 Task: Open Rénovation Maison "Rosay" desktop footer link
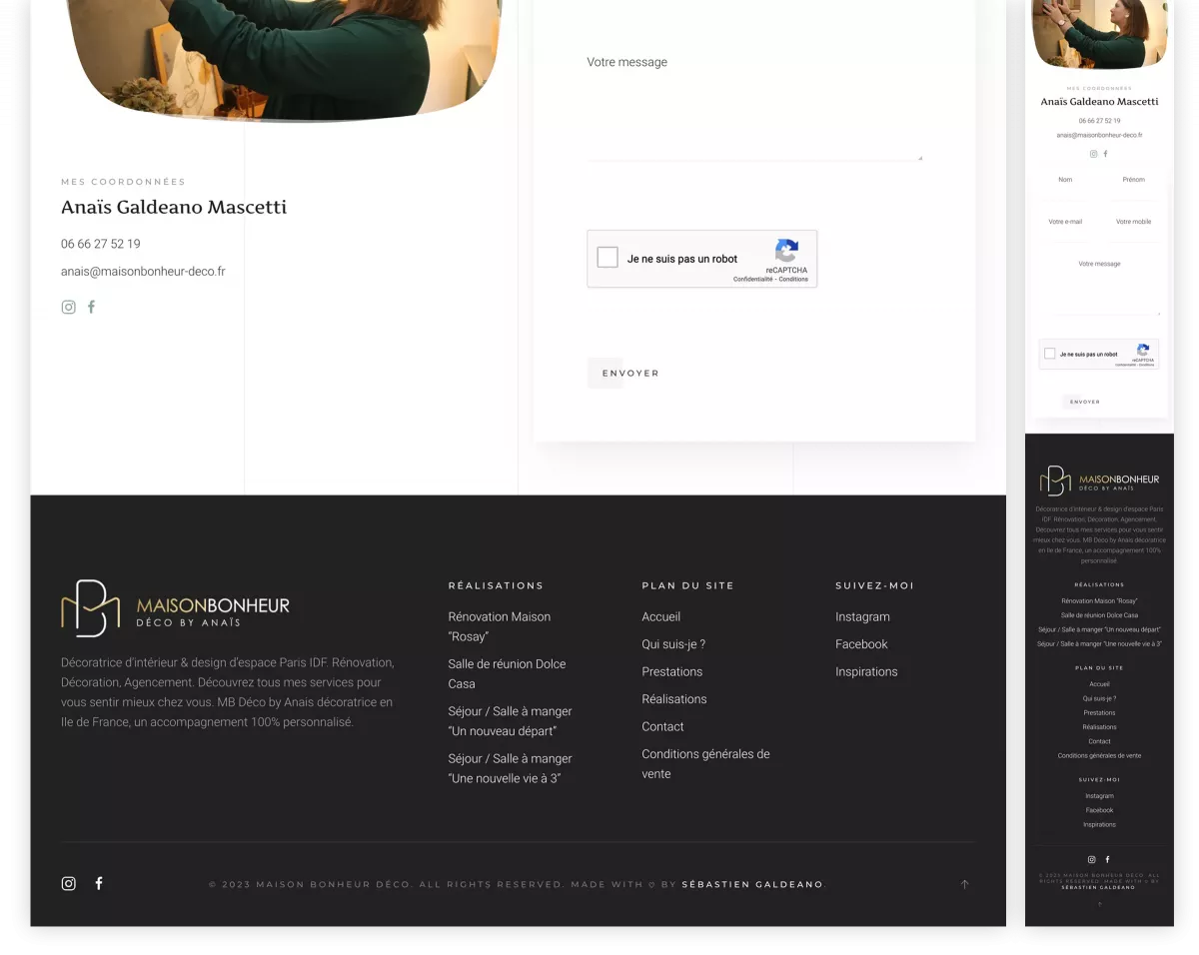[x=500, y=626]
